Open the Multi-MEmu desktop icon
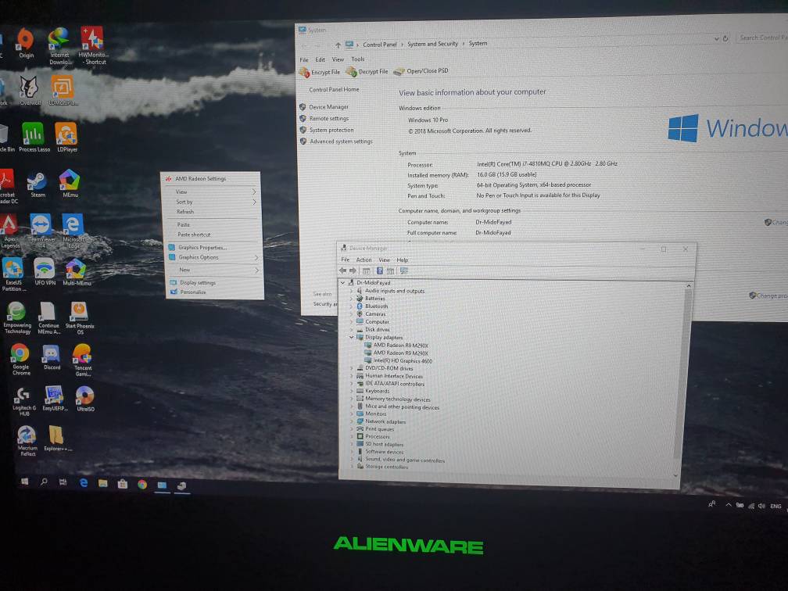The height and width of the screenshot is (591, 788). [77, 272]
